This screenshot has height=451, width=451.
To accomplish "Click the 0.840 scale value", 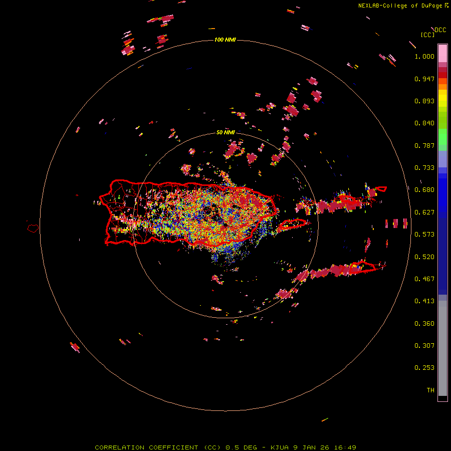I will click(x=424, y=123).
